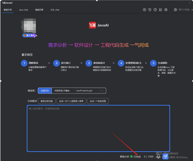Click the blurred mascot thumbnail
This screenshot has width=193, height=161.
point(29,26)
